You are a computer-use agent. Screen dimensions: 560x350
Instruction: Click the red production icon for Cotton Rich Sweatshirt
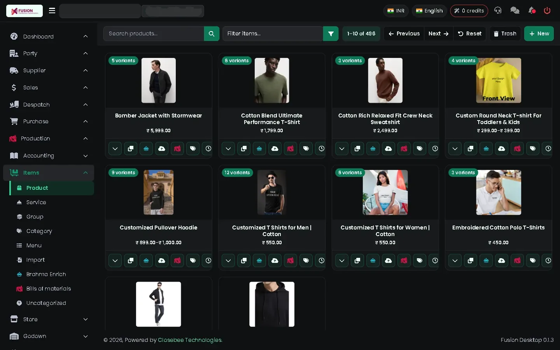click(404, 149)
